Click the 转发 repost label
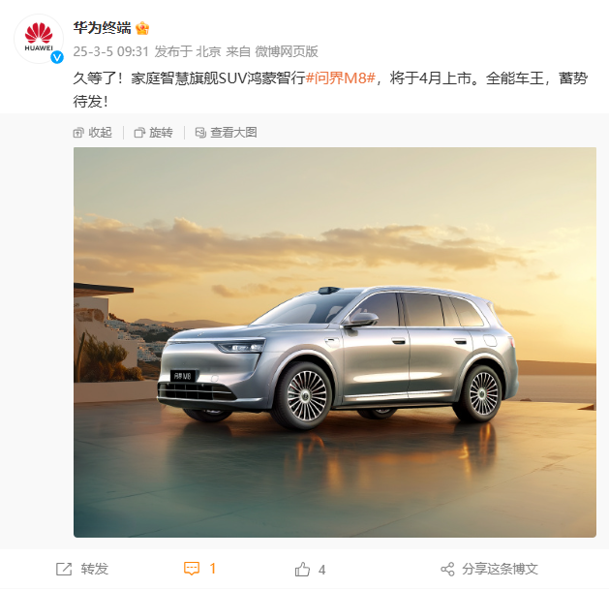This screenshot has height=589, width=609. pyautogui.click(x=94, y=570)
